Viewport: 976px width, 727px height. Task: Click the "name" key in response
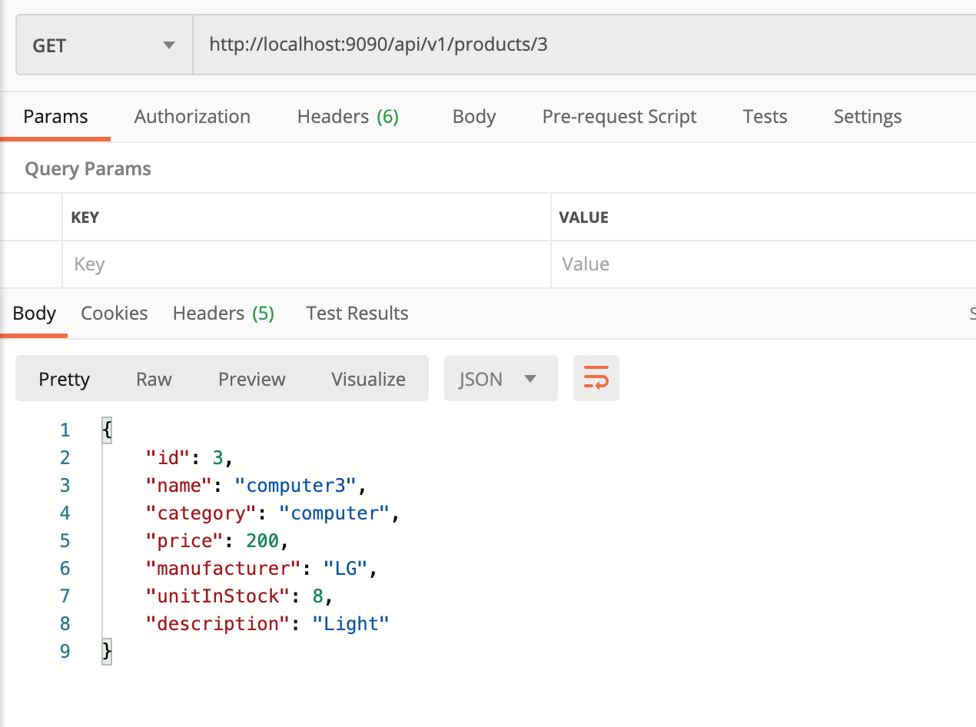click(178, 486)
